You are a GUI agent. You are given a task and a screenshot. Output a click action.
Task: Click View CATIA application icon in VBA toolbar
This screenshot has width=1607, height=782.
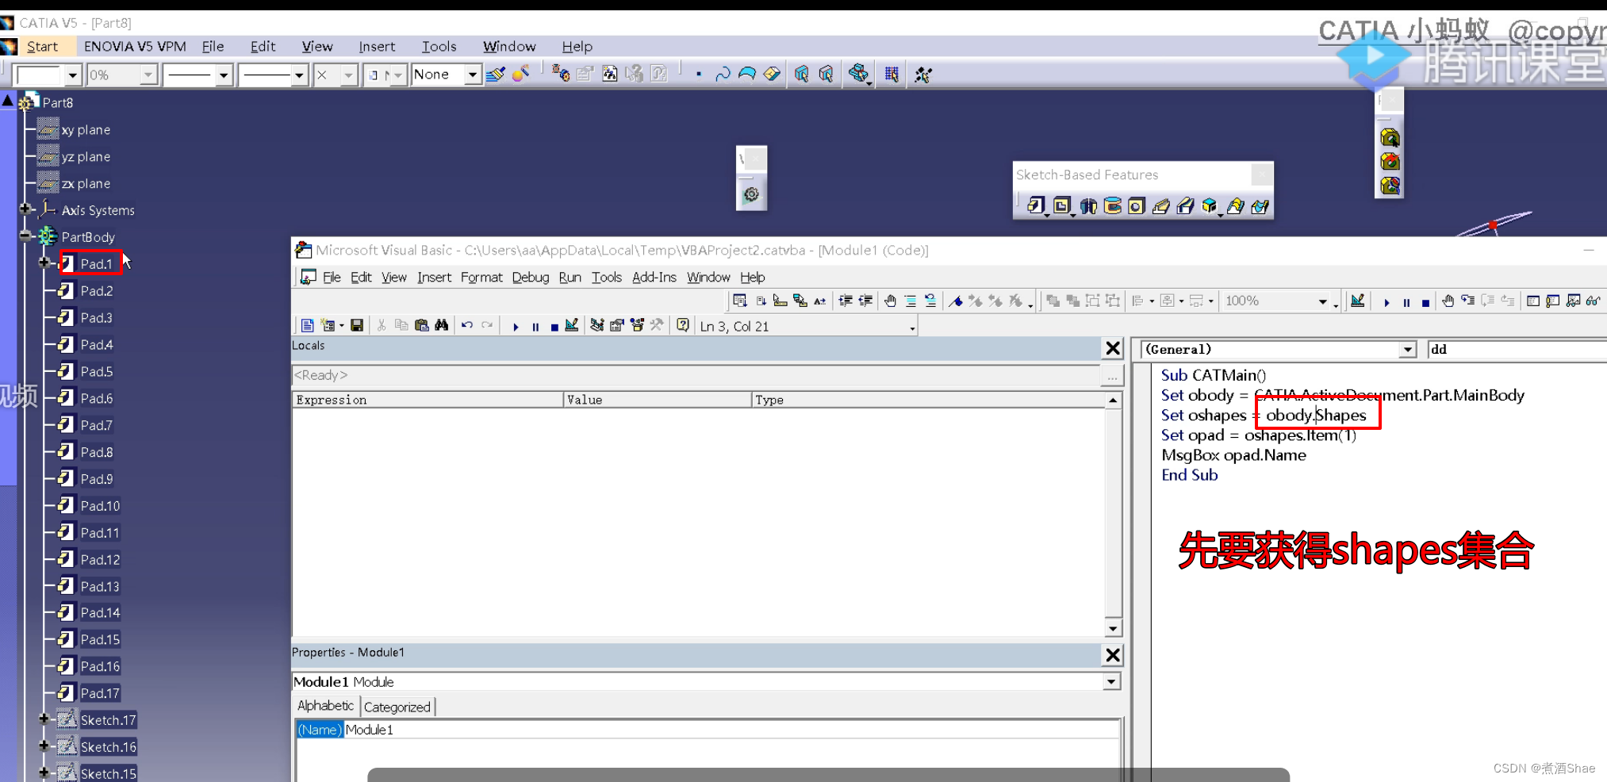[308, 325]
